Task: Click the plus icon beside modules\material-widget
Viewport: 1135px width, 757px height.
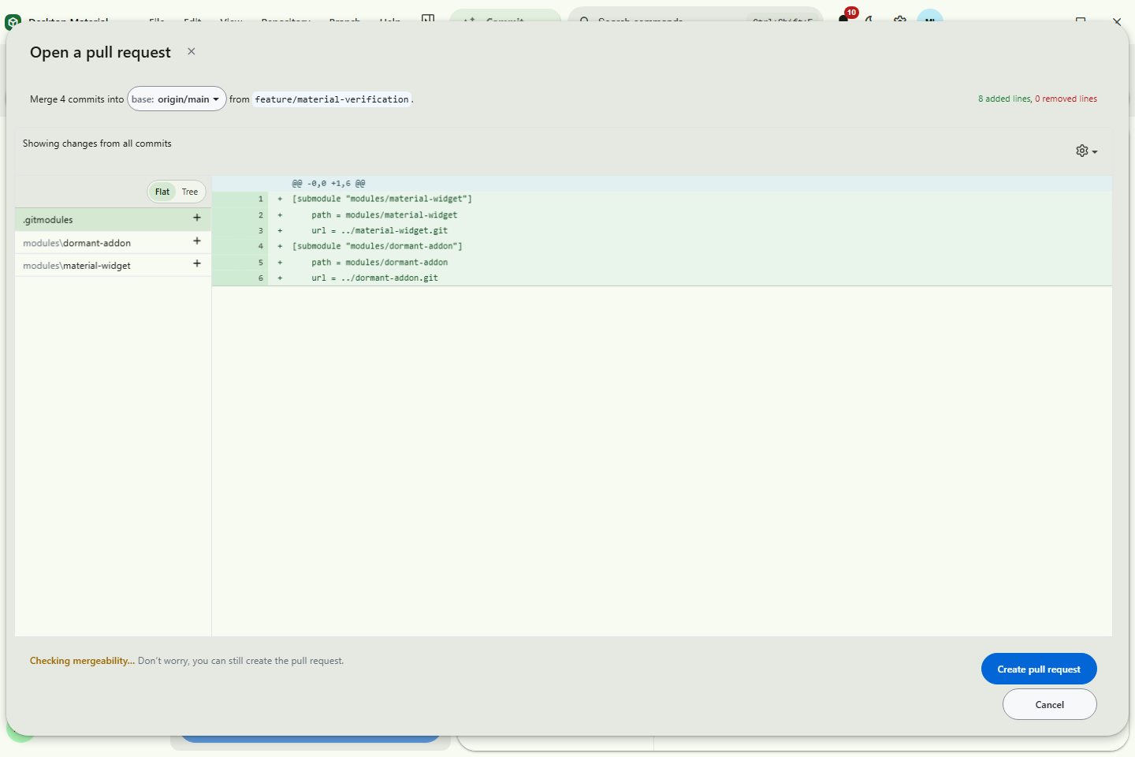Action: pyautogui.click(x=197, y=263)
